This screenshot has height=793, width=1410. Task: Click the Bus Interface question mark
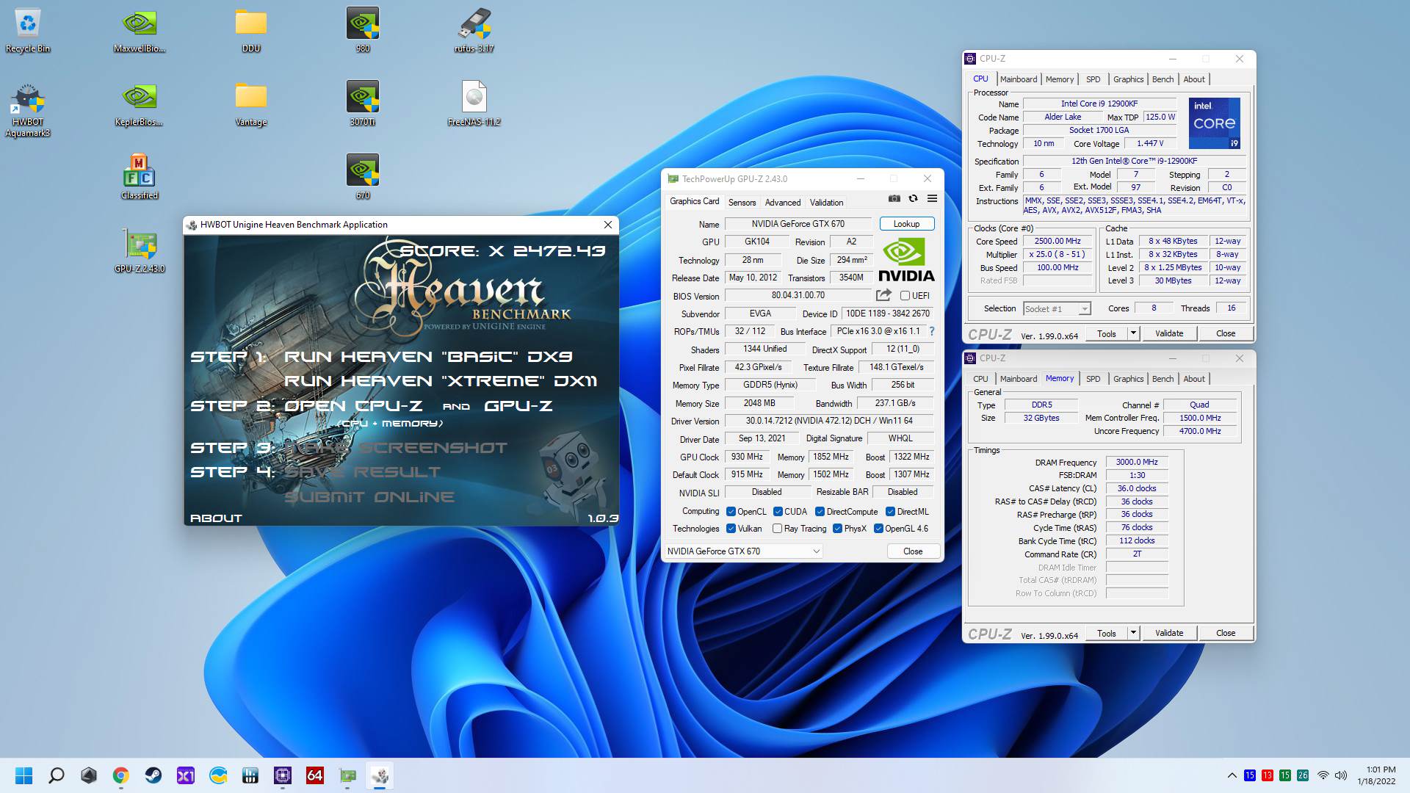click(x=932, y=331)
